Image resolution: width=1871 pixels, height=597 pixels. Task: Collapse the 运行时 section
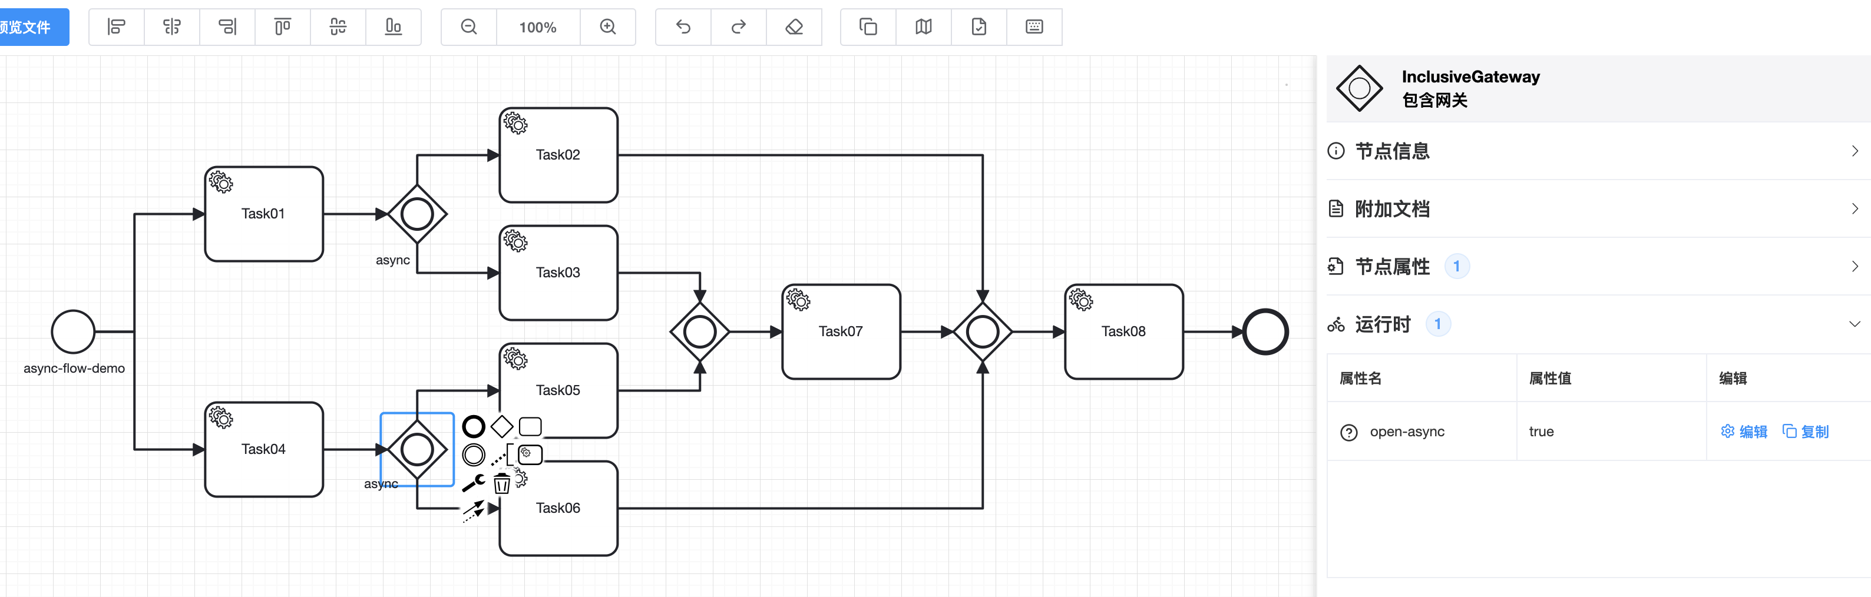pos(1599,324)
